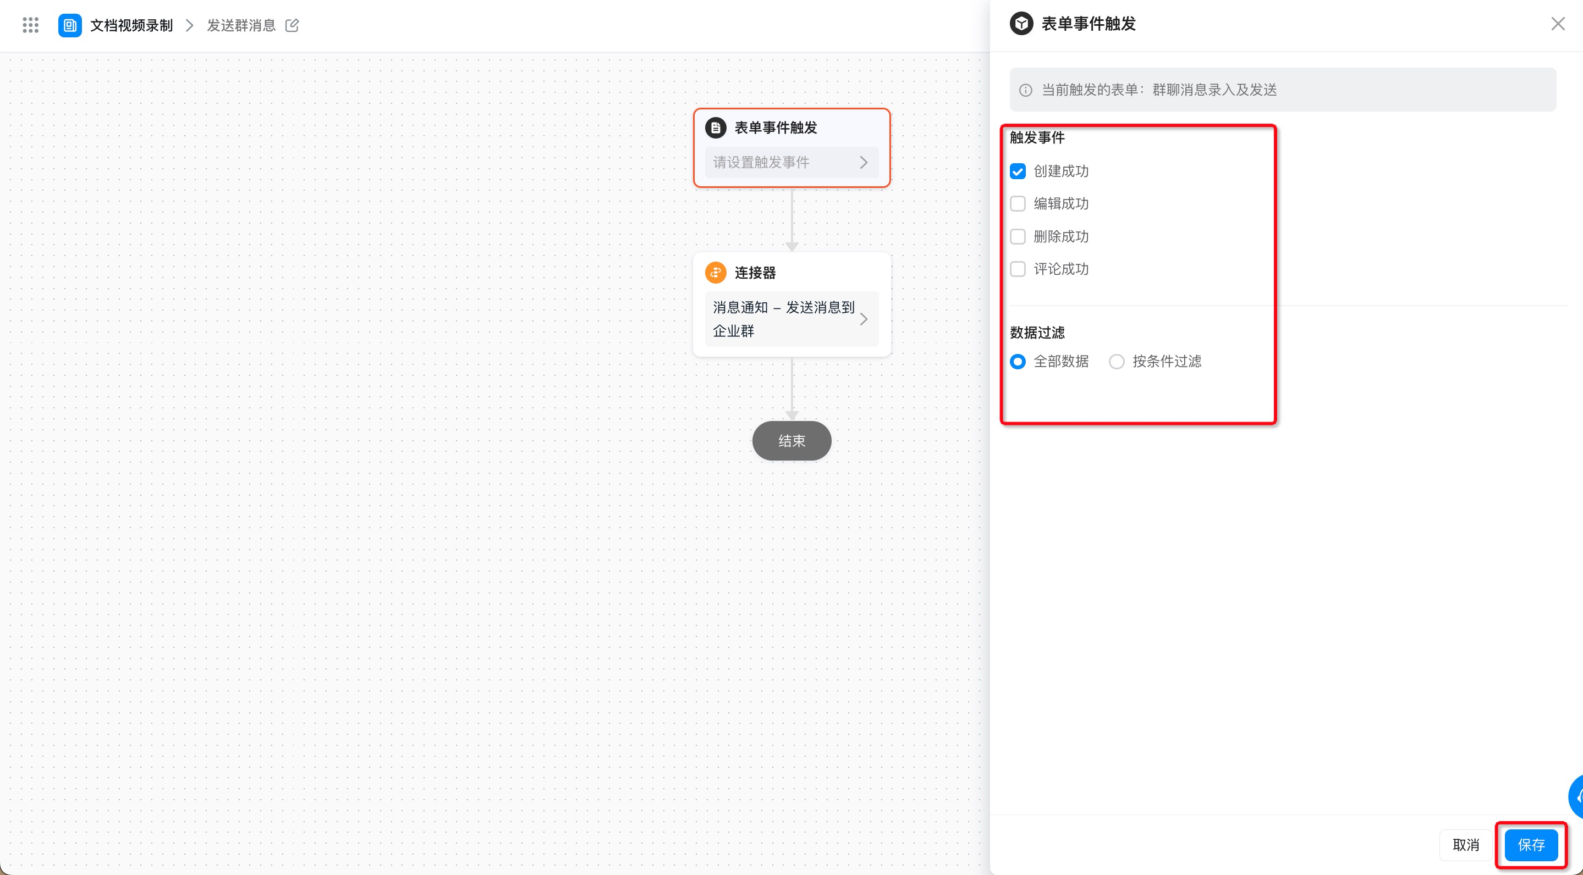Expand chevron beside 请设置触发事件
This screenshot has width=1583, height=875.
[x=864, y=162]
